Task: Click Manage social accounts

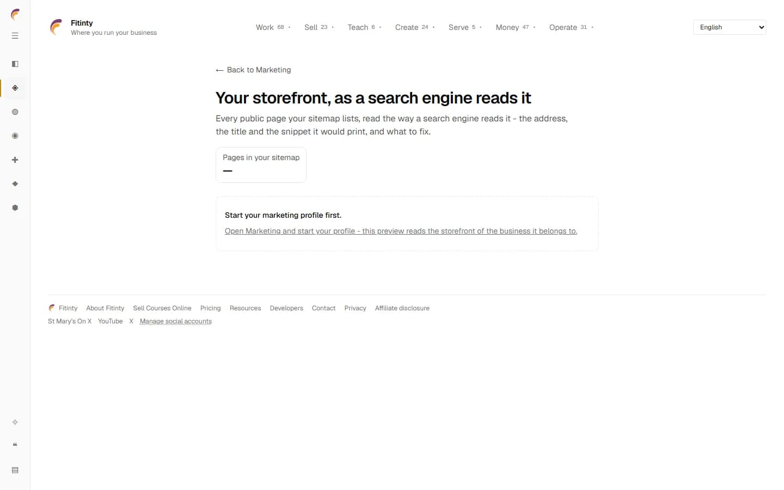Action: (176, 321)
